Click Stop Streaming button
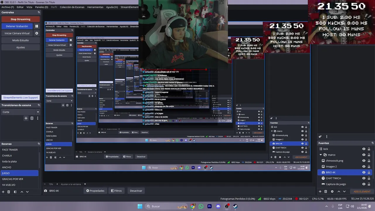 pos(21,19)
